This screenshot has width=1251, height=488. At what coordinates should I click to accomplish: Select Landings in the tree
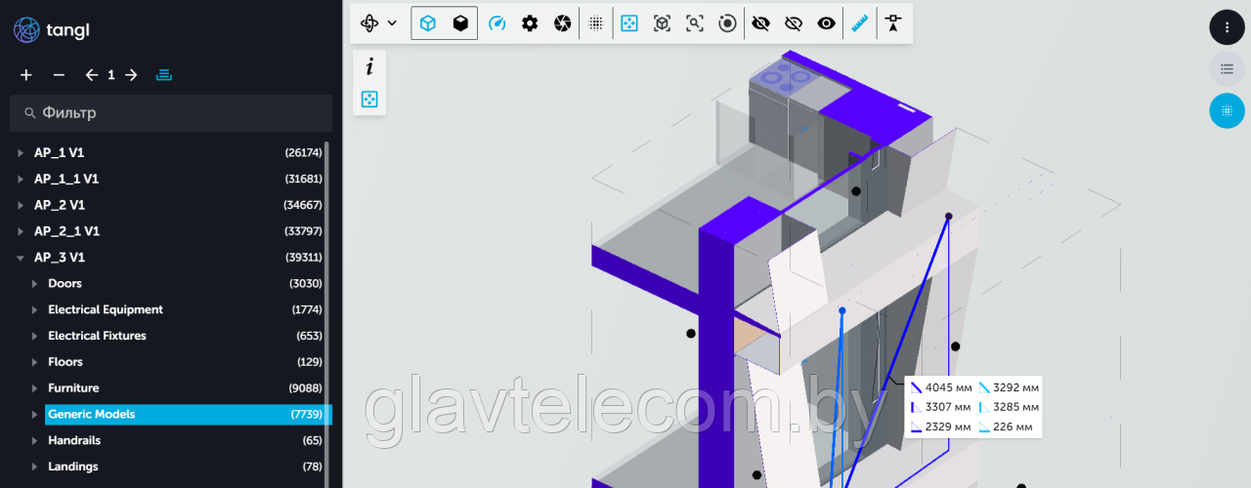coord(74,467)
